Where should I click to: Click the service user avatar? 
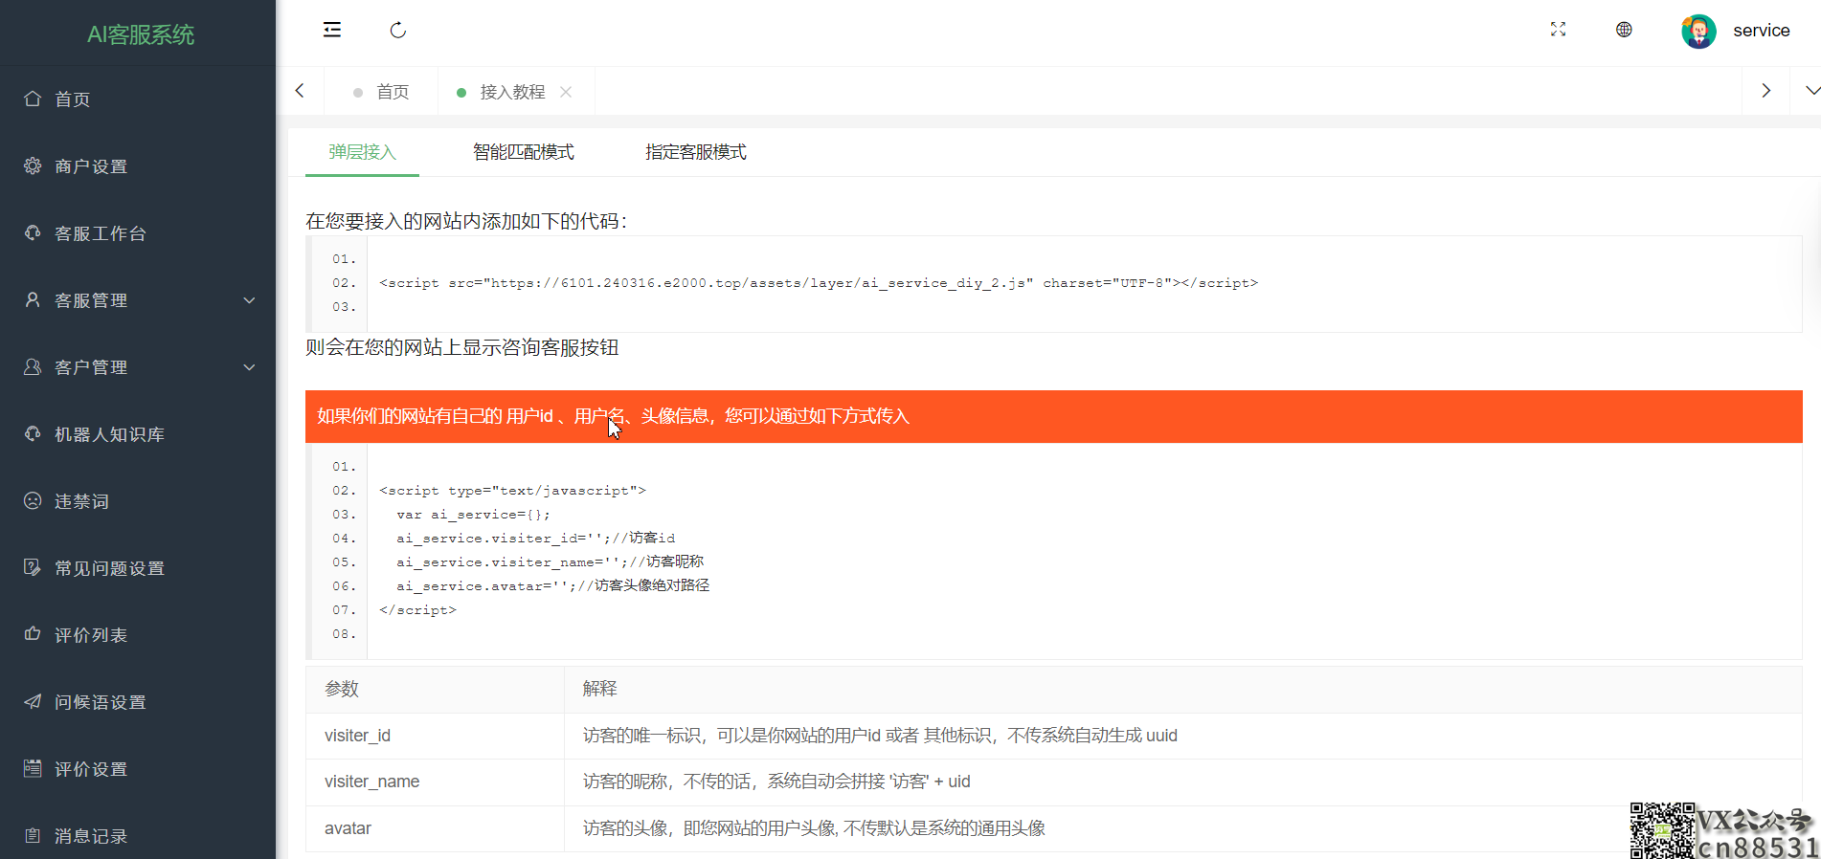[x=1699, y=32]
